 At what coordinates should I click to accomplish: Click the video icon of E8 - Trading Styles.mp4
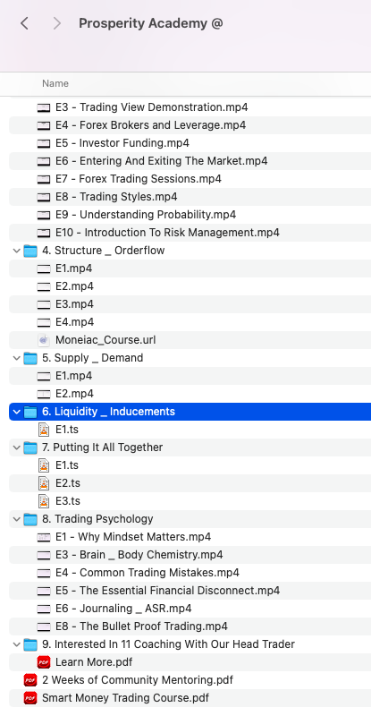(x=44, y=197)
